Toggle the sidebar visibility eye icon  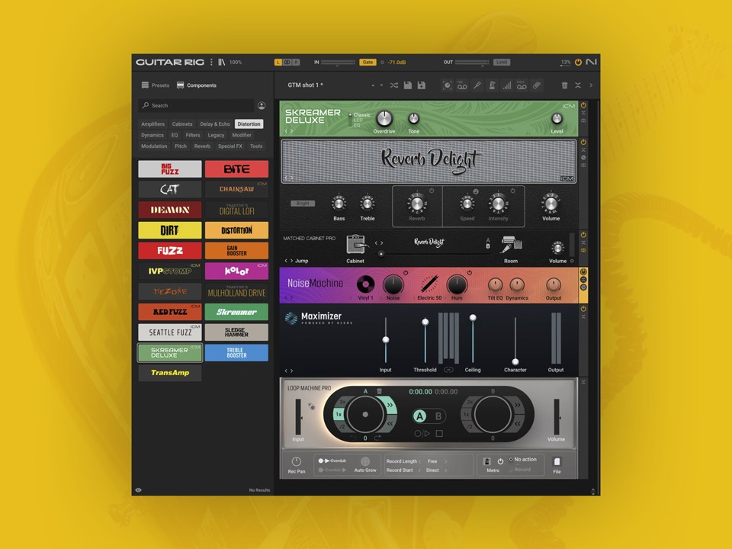click(x=138, y=490)
